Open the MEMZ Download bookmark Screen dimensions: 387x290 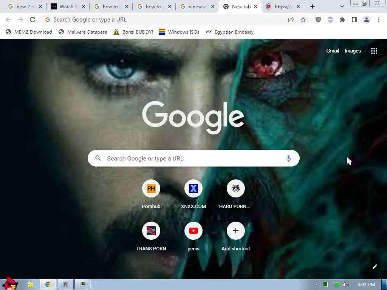29,32
